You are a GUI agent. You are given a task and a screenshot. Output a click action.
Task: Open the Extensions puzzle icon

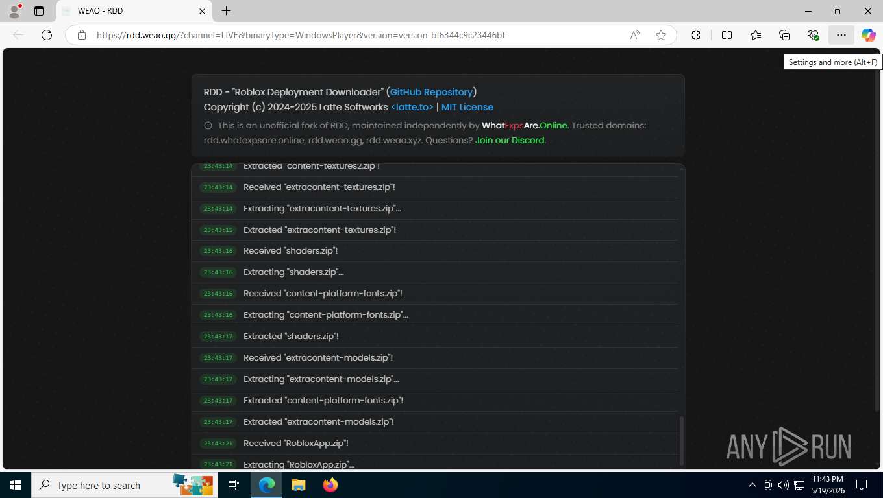tap(695, 35)
